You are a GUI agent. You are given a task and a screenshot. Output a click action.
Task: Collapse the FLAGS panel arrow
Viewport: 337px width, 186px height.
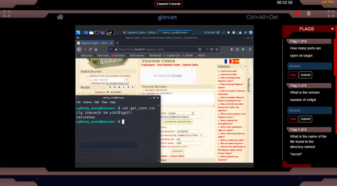coord(332,29)
